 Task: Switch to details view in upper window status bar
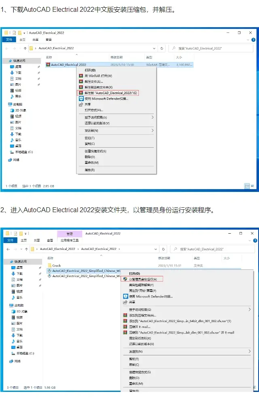point(247,186)
